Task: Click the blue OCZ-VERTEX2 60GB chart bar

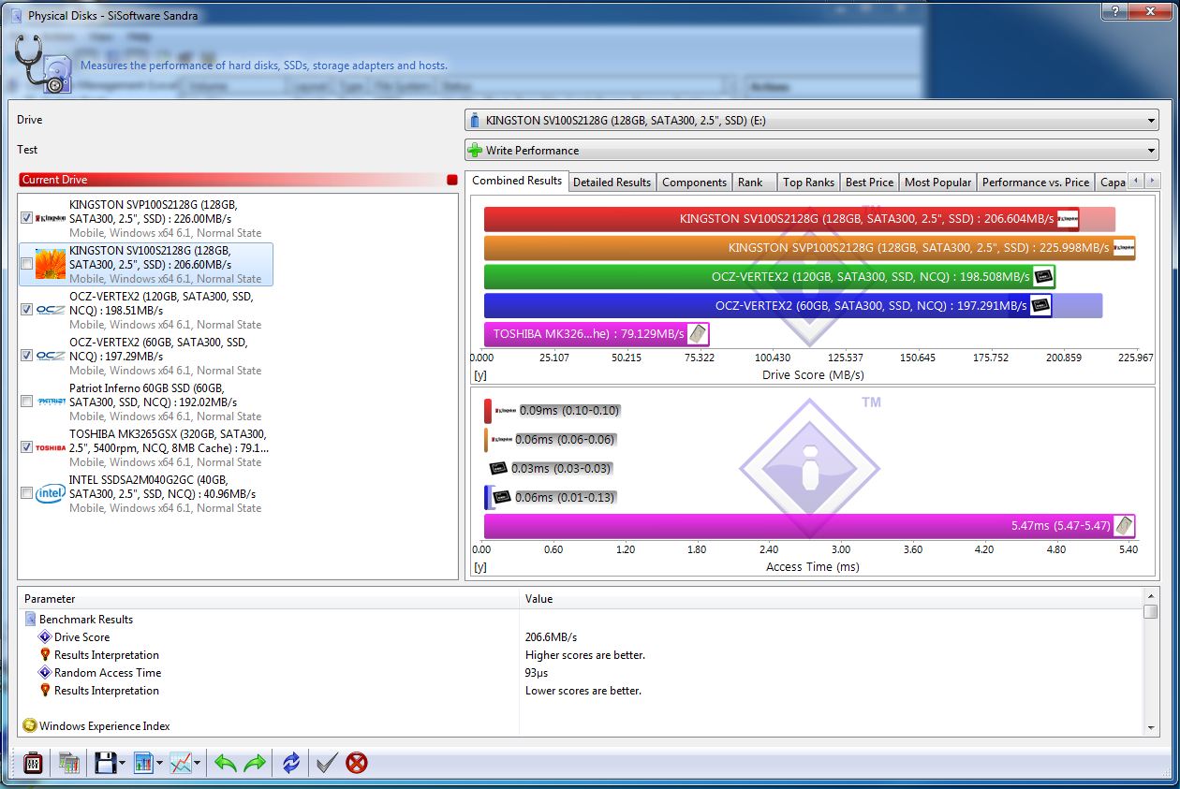Action: [x=768, y=306]
